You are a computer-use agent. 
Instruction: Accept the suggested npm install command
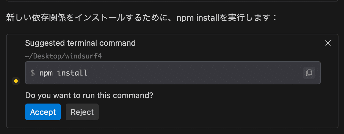coord(43,112)
